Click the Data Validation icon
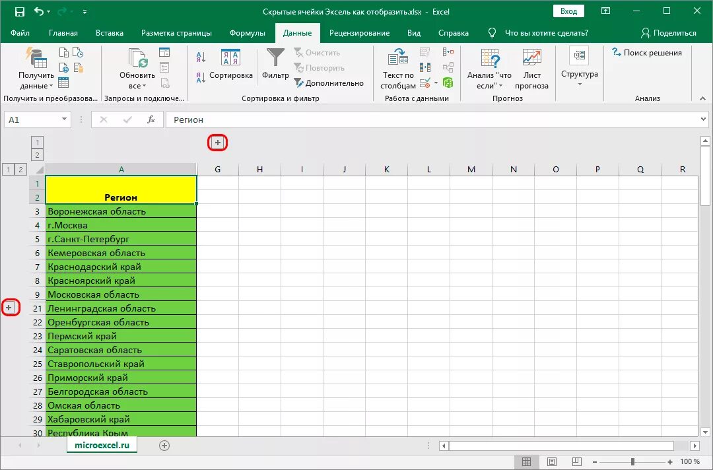The image size is (713, 470). tap(425, 83)
